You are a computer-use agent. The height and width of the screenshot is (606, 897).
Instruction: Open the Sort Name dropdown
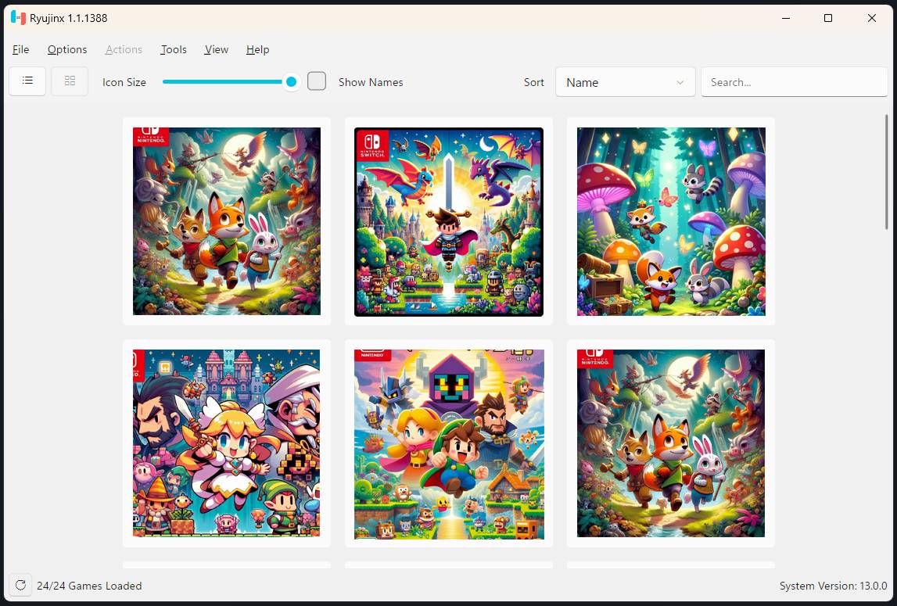click(x=626, y=82)
